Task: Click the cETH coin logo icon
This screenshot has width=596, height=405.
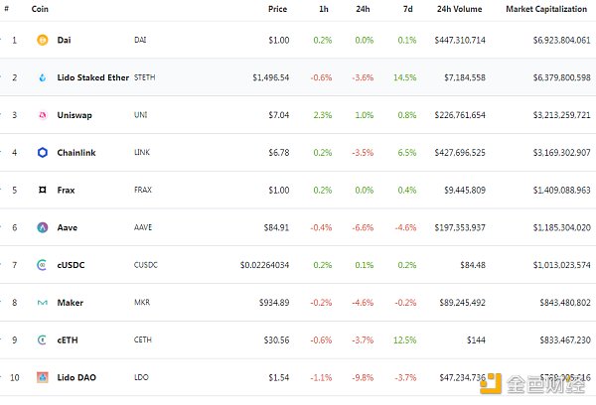Action: (43, 340)
